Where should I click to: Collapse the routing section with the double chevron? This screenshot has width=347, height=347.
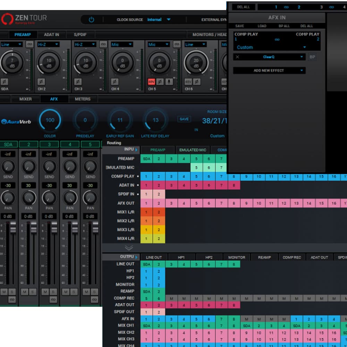click(129, 247)
